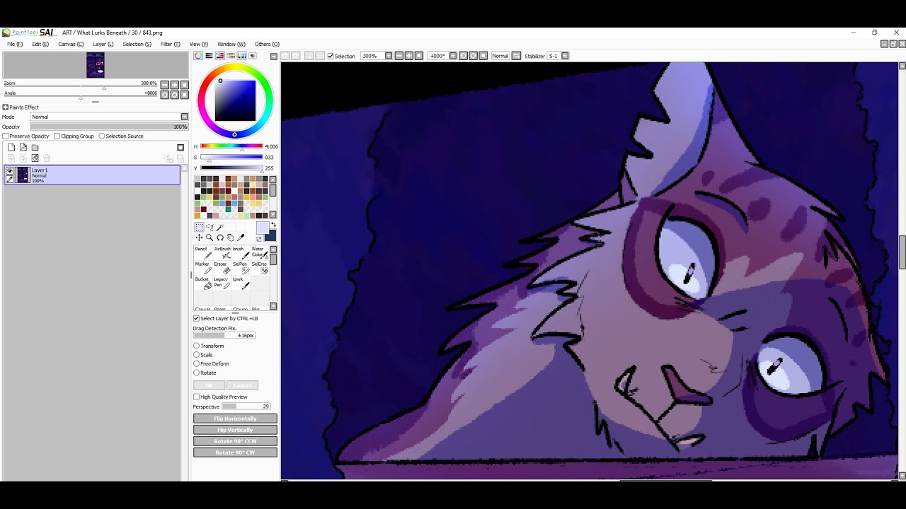Select the Pencil tool
The height and width of the screenshot is (509, 906).
click(202, 253)
